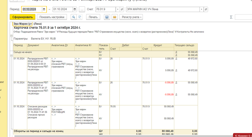252x137 pixels.
Task: Click БУ balance 49 972,60 in first entry
Action: [193, 59]
